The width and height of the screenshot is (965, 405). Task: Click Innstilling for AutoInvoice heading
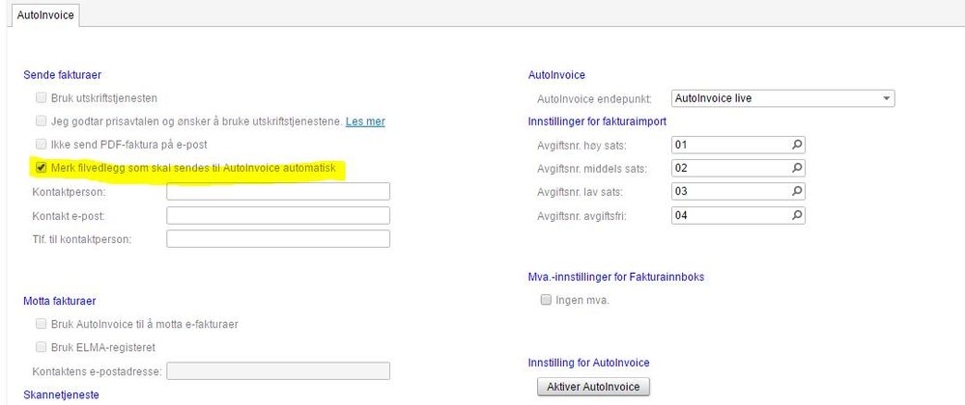[589, 364]
